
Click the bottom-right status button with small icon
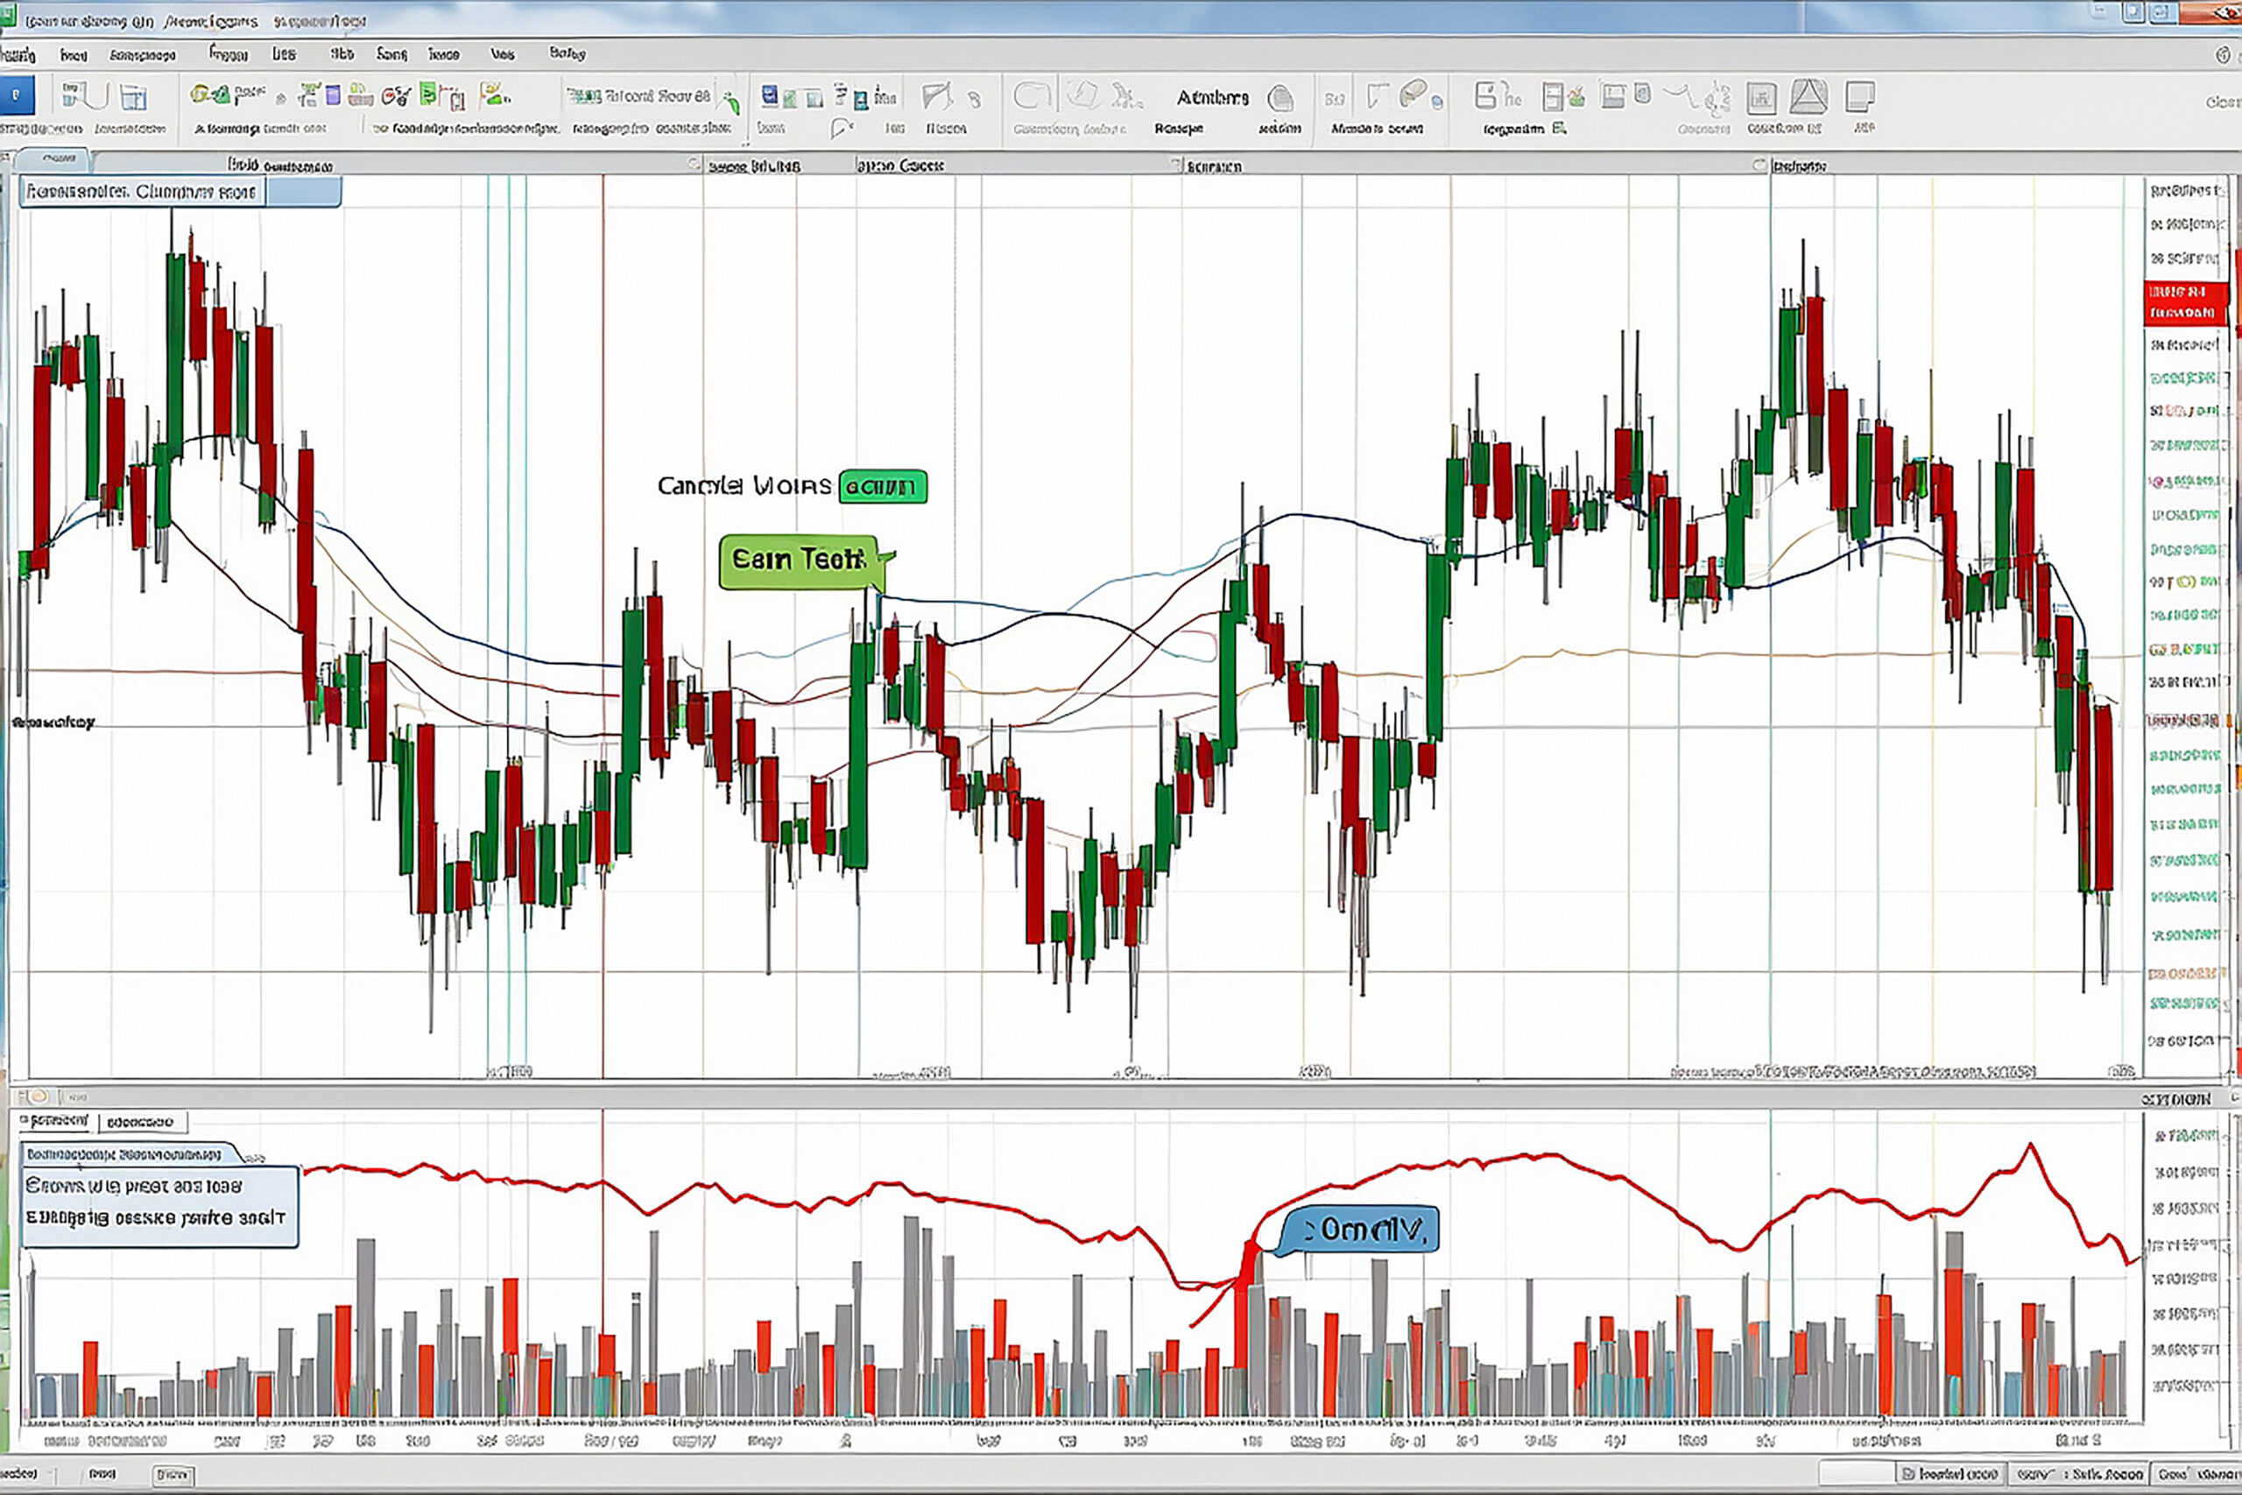(x=1950, y=1474)
